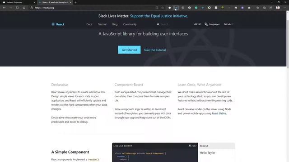Open Support the Equal Justice Initiative link
Screen dimensions: 289x162
point(159,16)
